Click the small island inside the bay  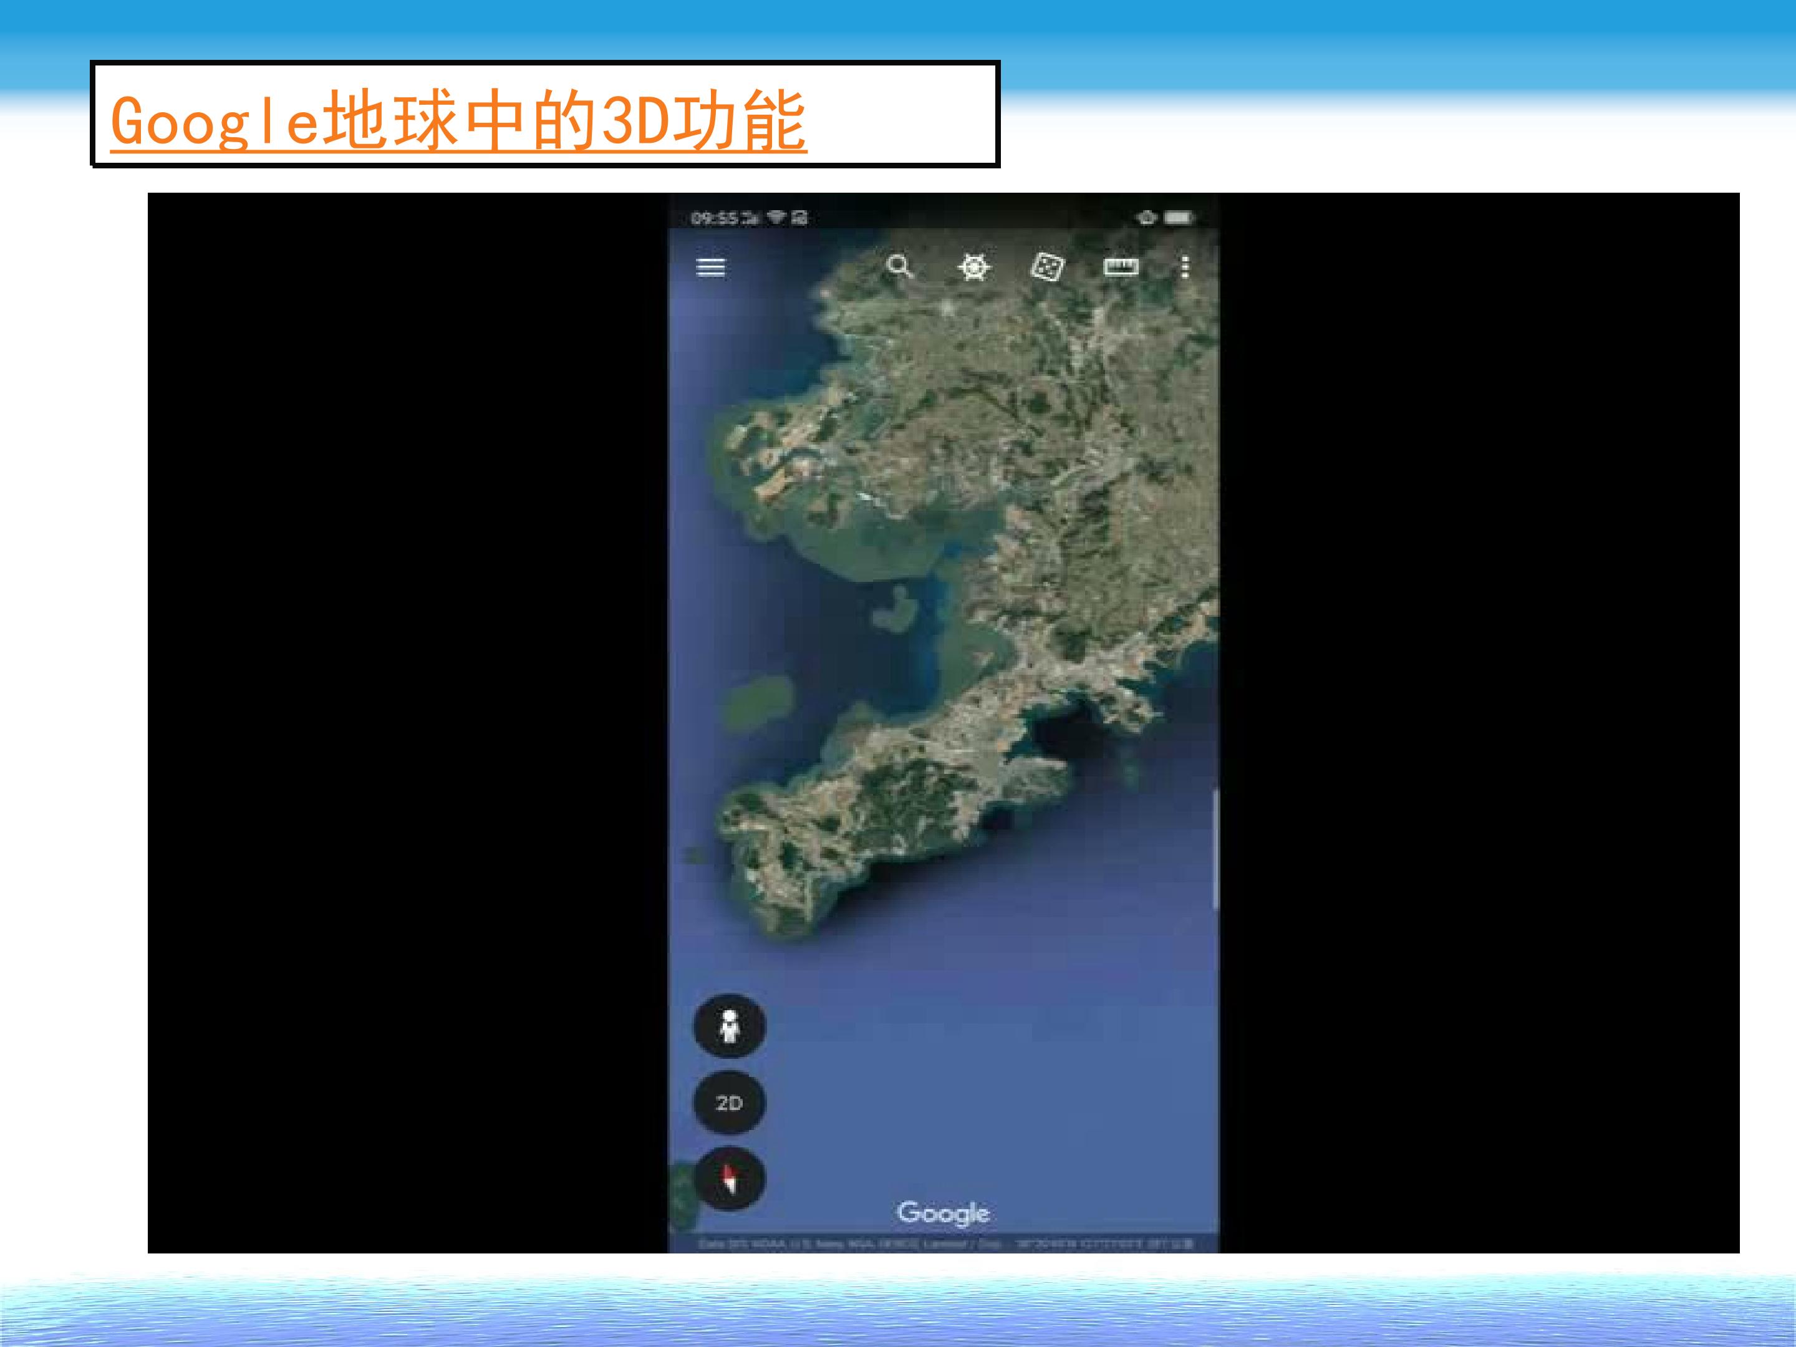[x=895, y=607]
